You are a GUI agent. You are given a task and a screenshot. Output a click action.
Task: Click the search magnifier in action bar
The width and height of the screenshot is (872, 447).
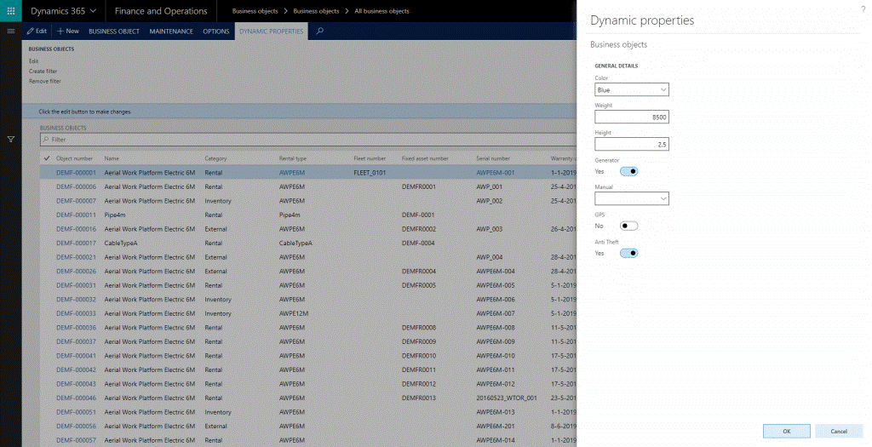[x=320, y=32]
